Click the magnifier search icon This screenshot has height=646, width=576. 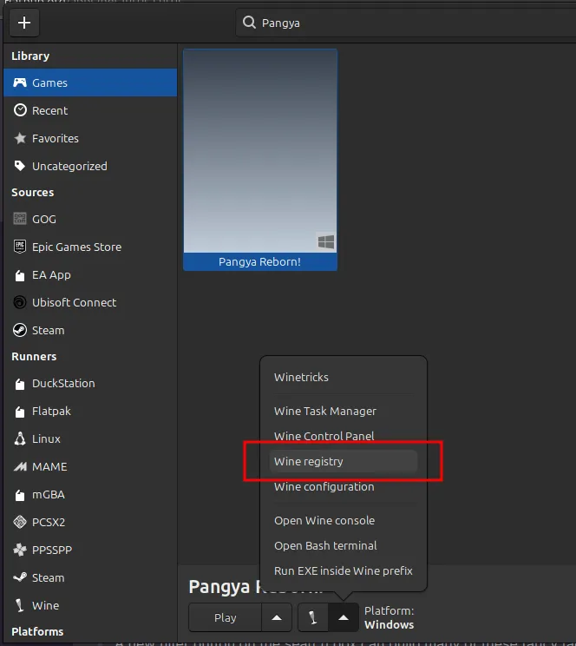249,23
